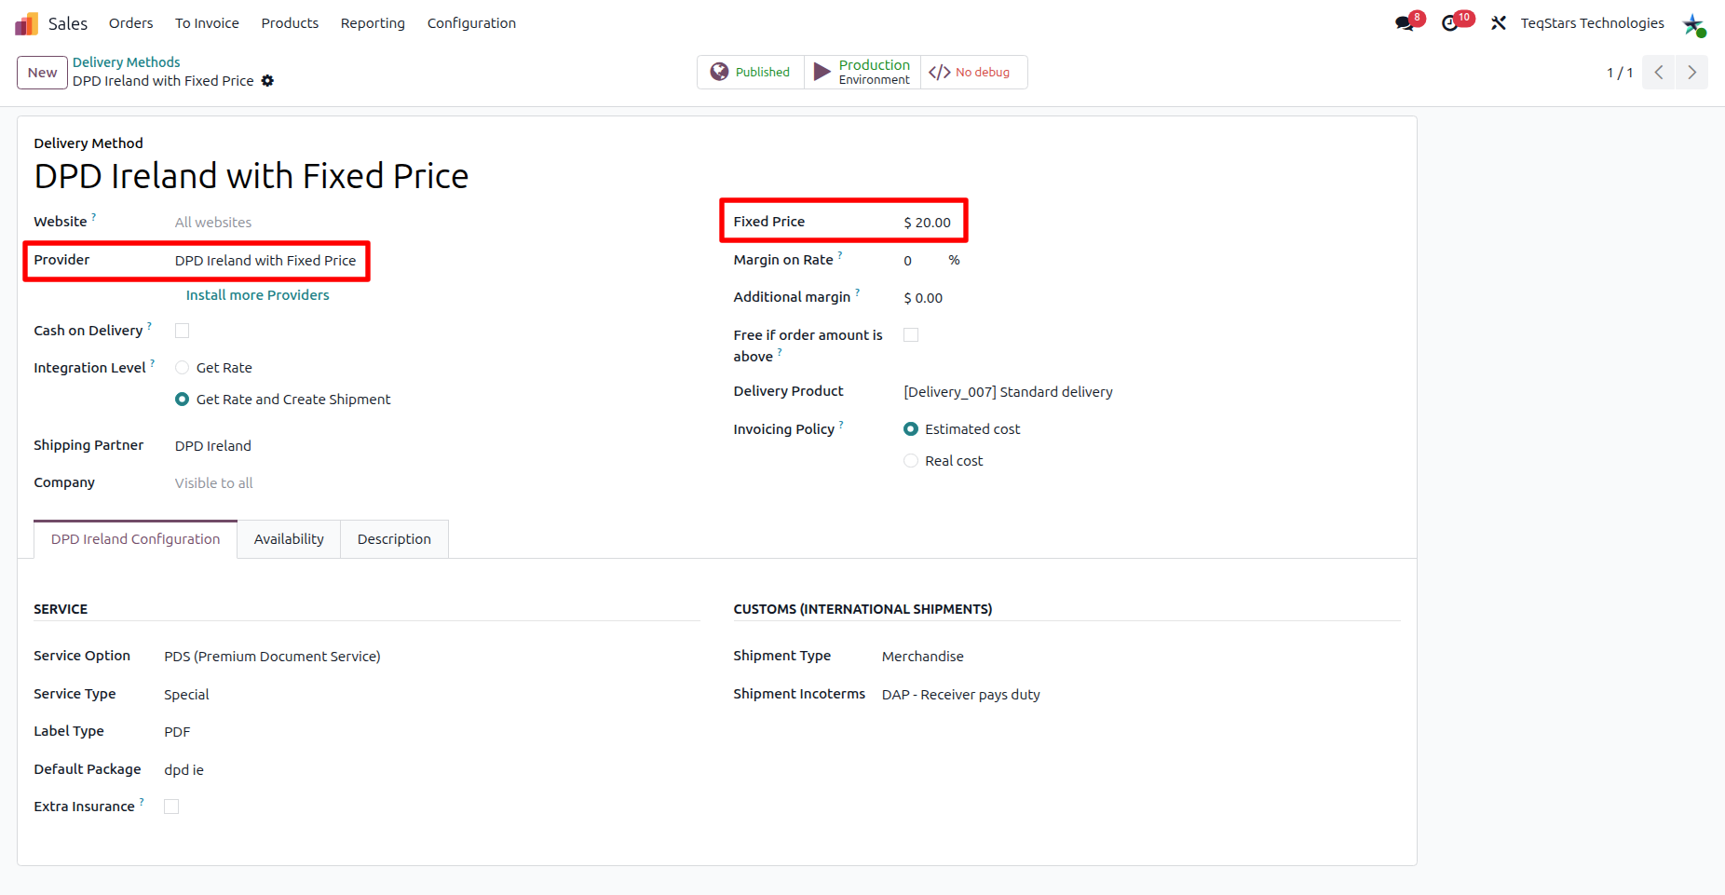Open the Configuration menu
Image resolution: width=1725 pixels, height=895 pixels.
click(471, 23)
